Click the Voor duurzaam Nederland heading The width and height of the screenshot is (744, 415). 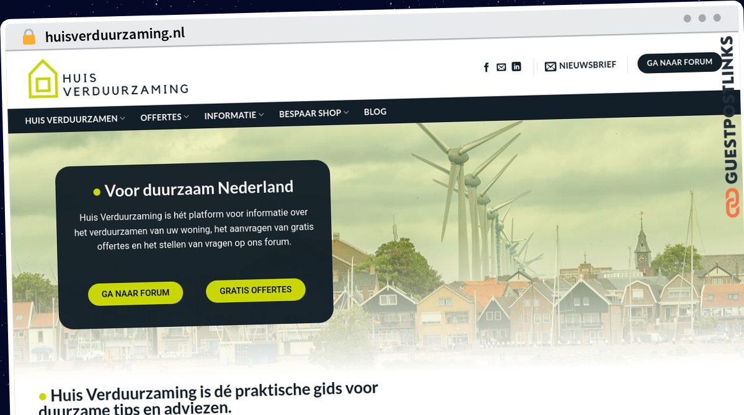pyautogui.click(x=198, y=189)
